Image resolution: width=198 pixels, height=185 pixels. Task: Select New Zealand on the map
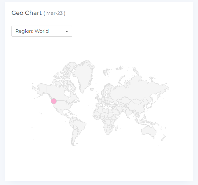(163, 138)
